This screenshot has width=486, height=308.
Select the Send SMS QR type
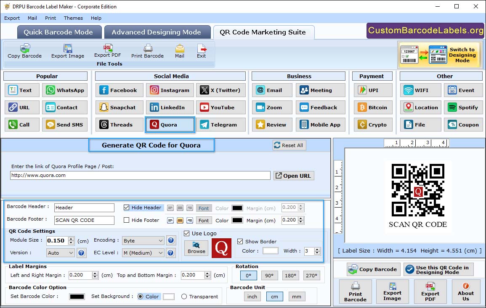coord(65,124)
